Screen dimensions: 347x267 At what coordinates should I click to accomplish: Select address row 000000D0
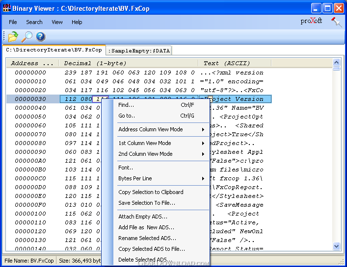[30, 188]
